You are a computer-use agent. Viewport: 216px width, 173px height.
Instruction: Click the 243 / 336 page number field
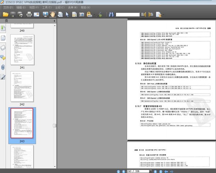138,171
